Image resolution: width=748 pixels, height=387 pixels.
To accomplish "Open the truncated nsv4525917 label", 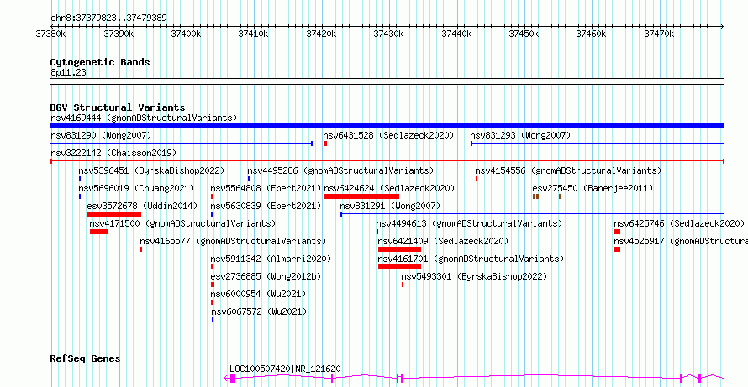I will 681,241.
